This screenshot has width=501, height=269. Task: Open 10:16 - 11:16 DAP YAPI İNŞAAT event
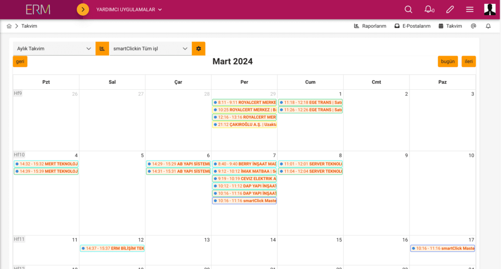[x=245, y=193]
